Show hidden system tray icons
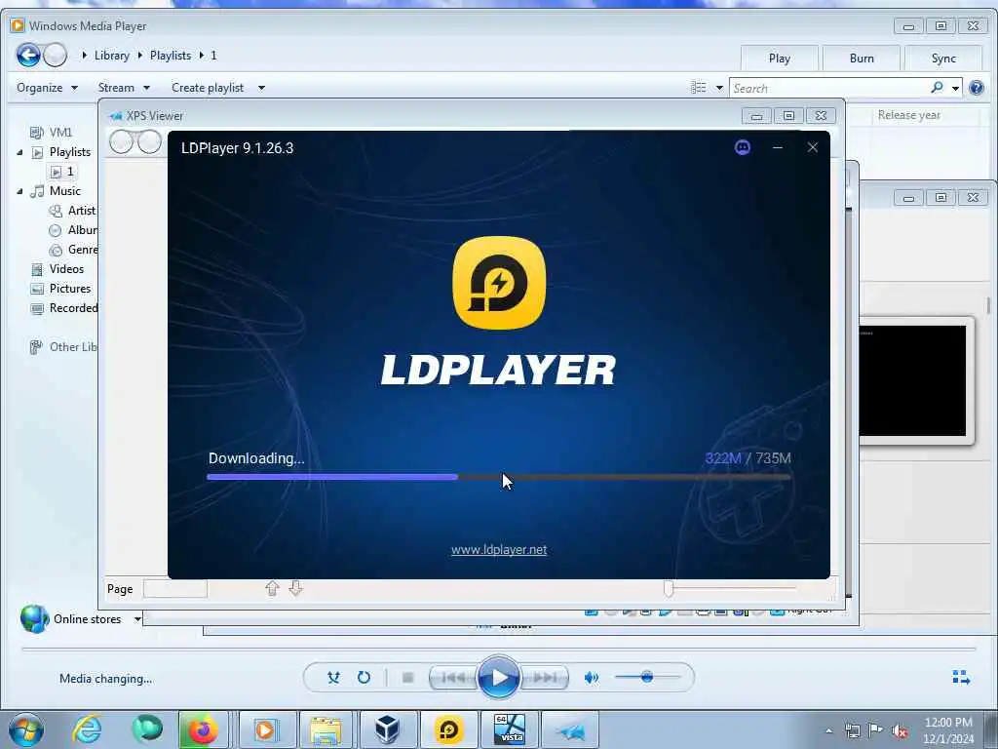The height and width of the screenshot is (749, 998). pyautogui.click(x=828, y=731)
